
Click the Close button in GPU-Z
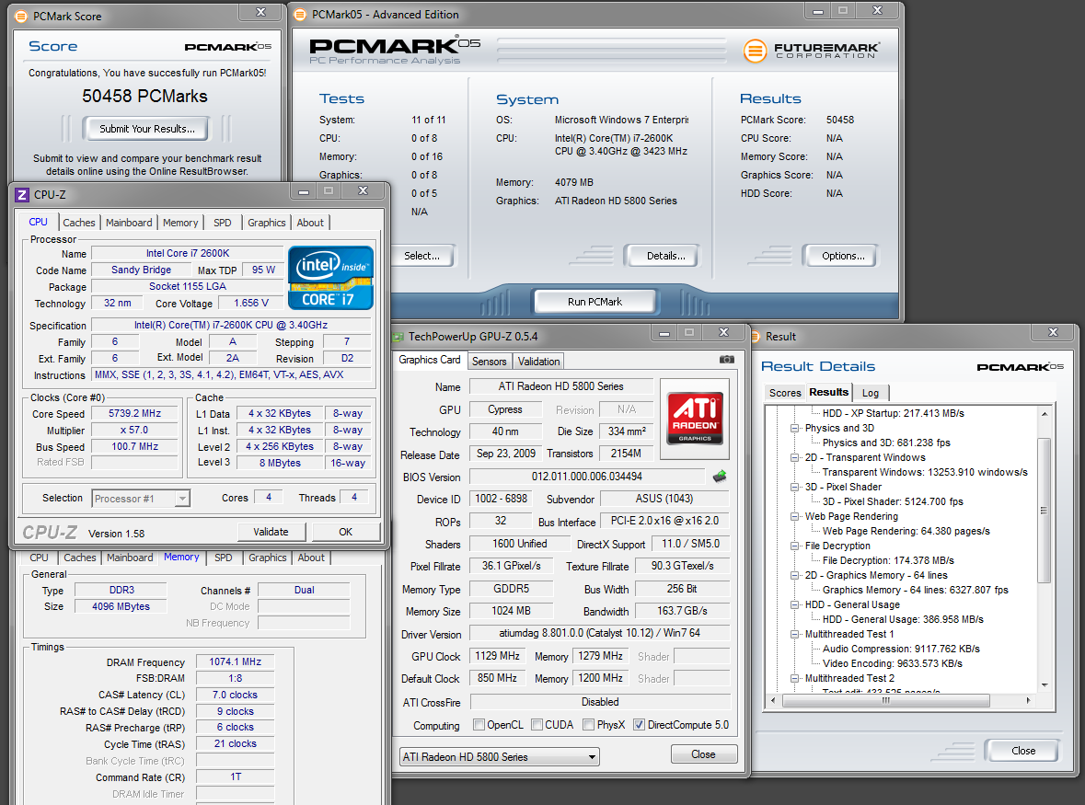(703, 753)
